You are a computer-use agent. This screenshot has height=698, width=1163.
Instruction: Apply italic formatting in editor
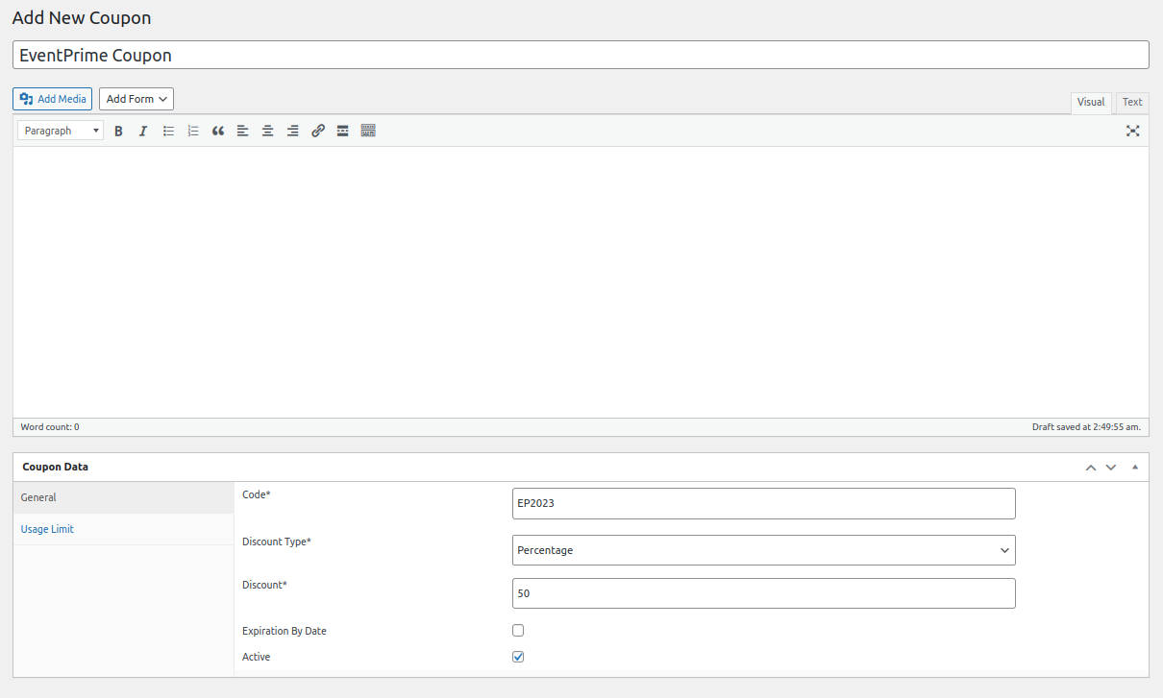point(143,131)
